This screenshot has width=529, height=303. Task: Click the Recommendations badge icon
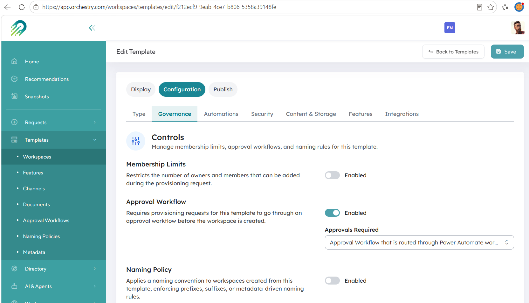click(x=14, y=79)
